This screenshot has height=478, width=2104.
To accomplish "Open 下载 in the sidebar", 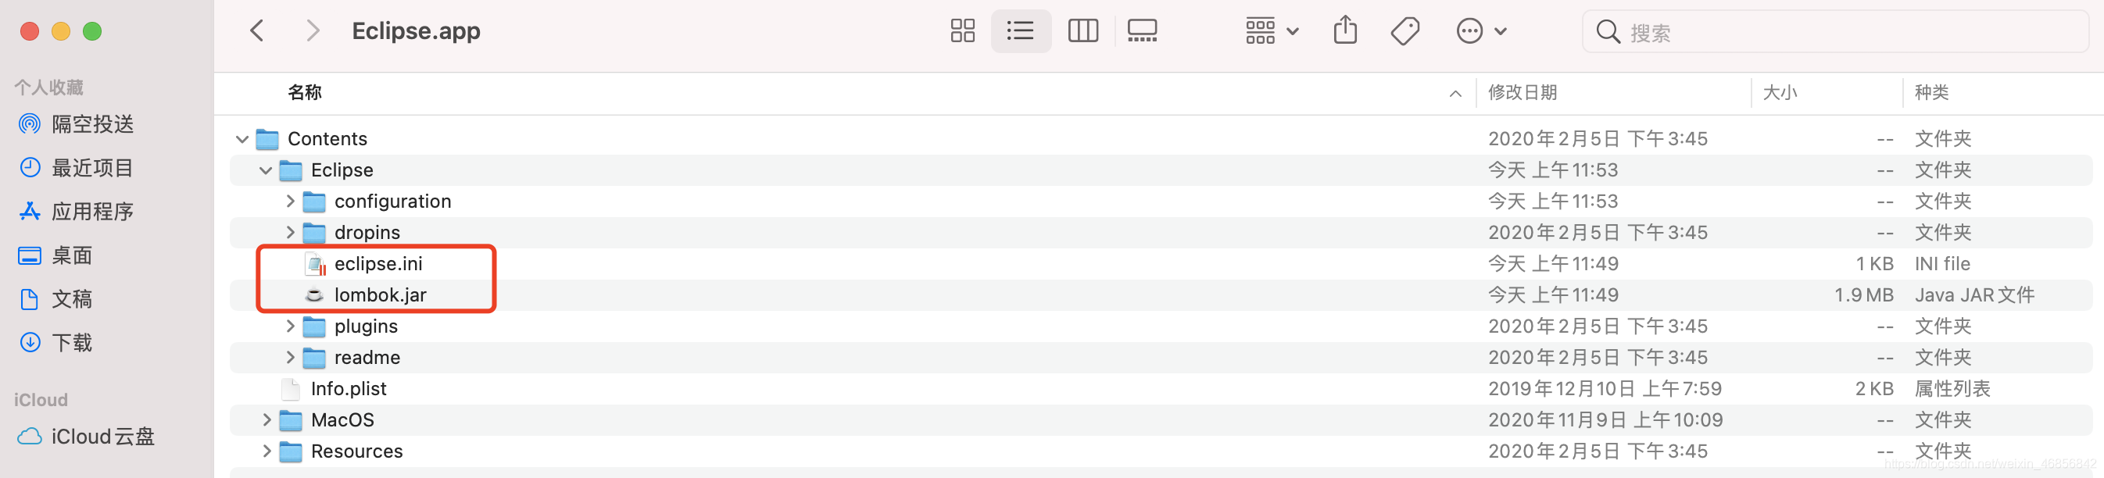I will 72,343.
